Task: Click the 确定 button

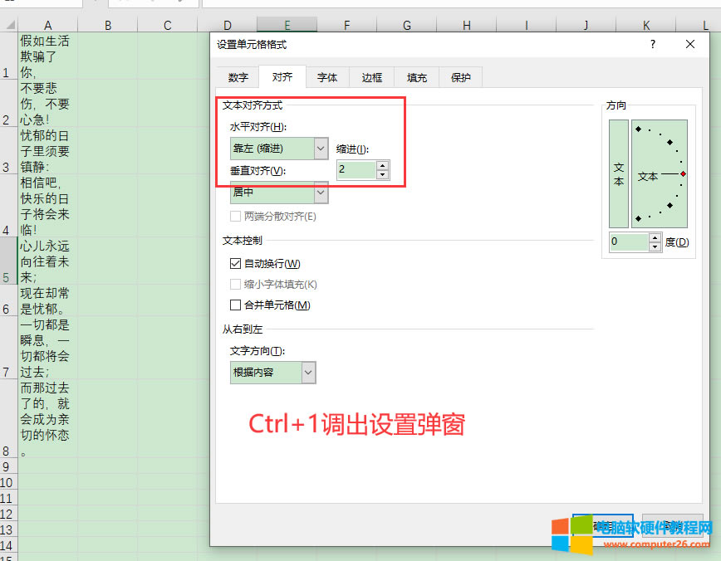Action: coord(603,524)
